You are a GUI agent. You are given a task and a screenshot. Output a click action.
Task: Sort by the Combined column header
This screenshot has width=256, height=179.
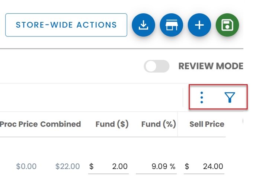pyautogui.click(x=61, y=124)
